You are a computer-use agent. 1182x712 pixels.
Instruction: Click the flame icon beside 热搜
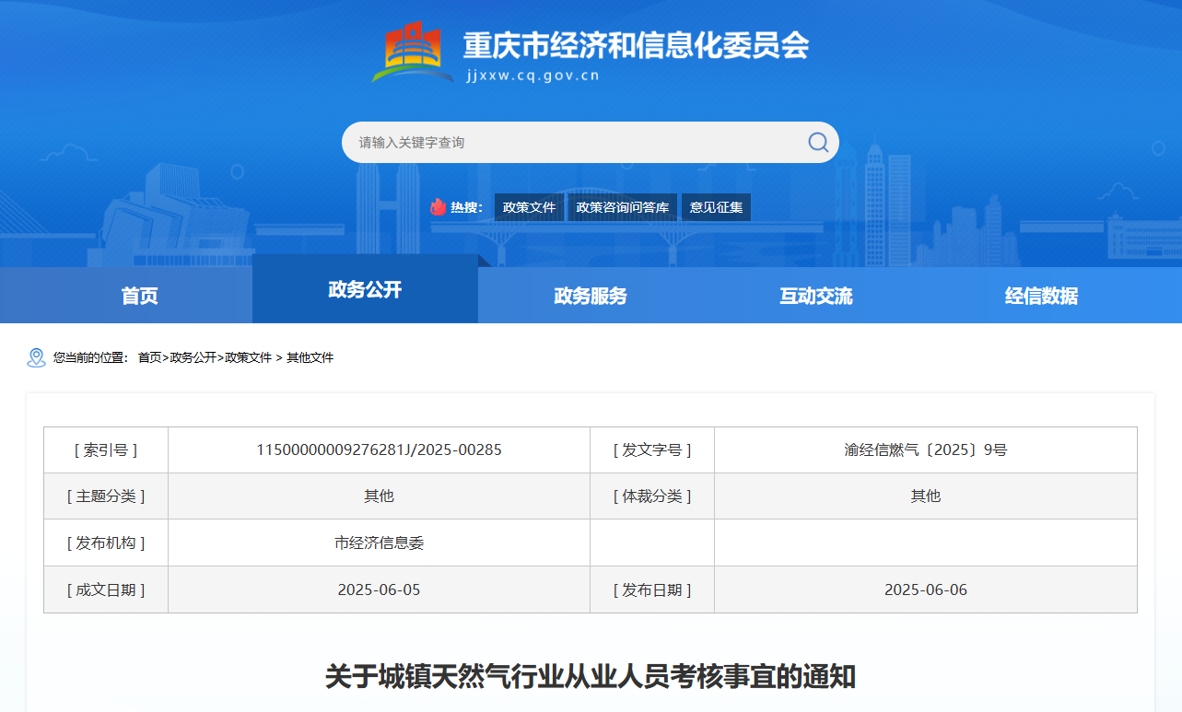point(439,207)
